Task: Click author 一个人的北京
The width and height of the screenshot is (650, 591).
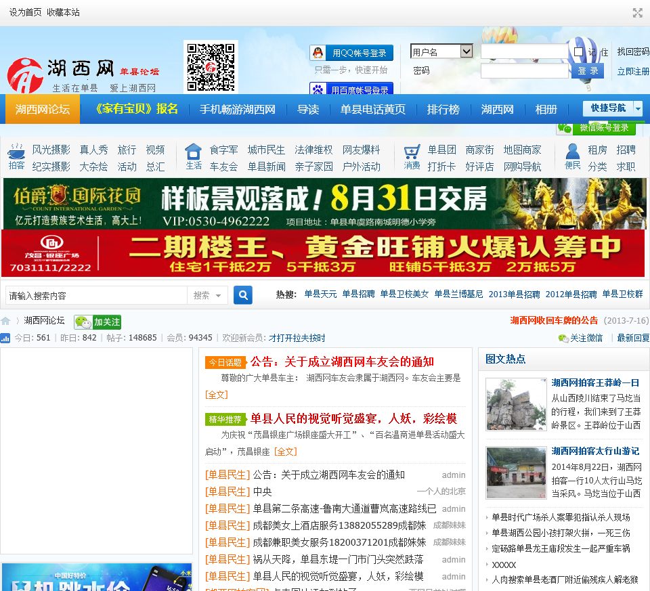Action: pos(441,491)
